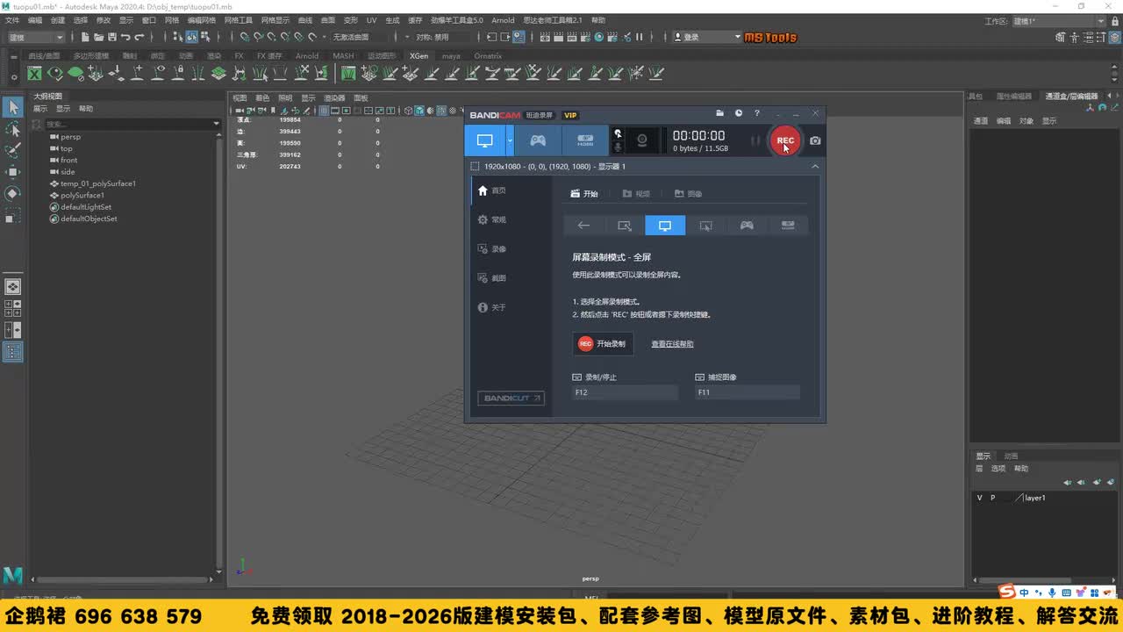Open the Bandicam output folder icon
1123x632 pixels.
pos(719,113)
